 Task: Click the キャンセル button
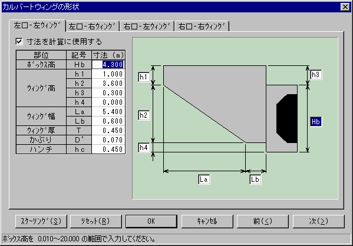pyautogui.click(x=207, y=221)
